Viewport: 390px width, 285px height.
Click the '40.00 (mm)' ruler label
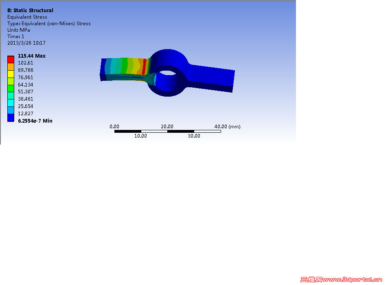click(227, 127)
